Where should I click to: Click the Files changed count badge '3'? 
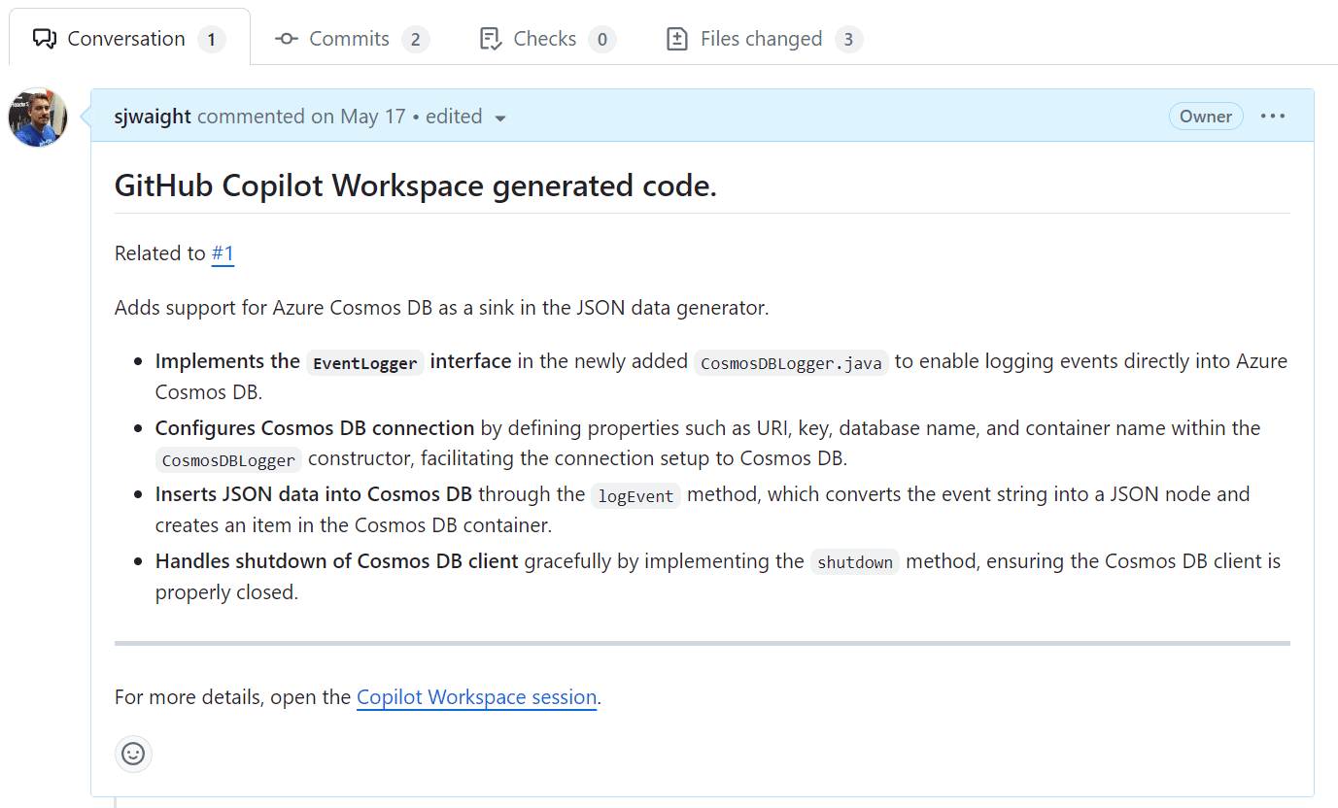tap(848, 39)
